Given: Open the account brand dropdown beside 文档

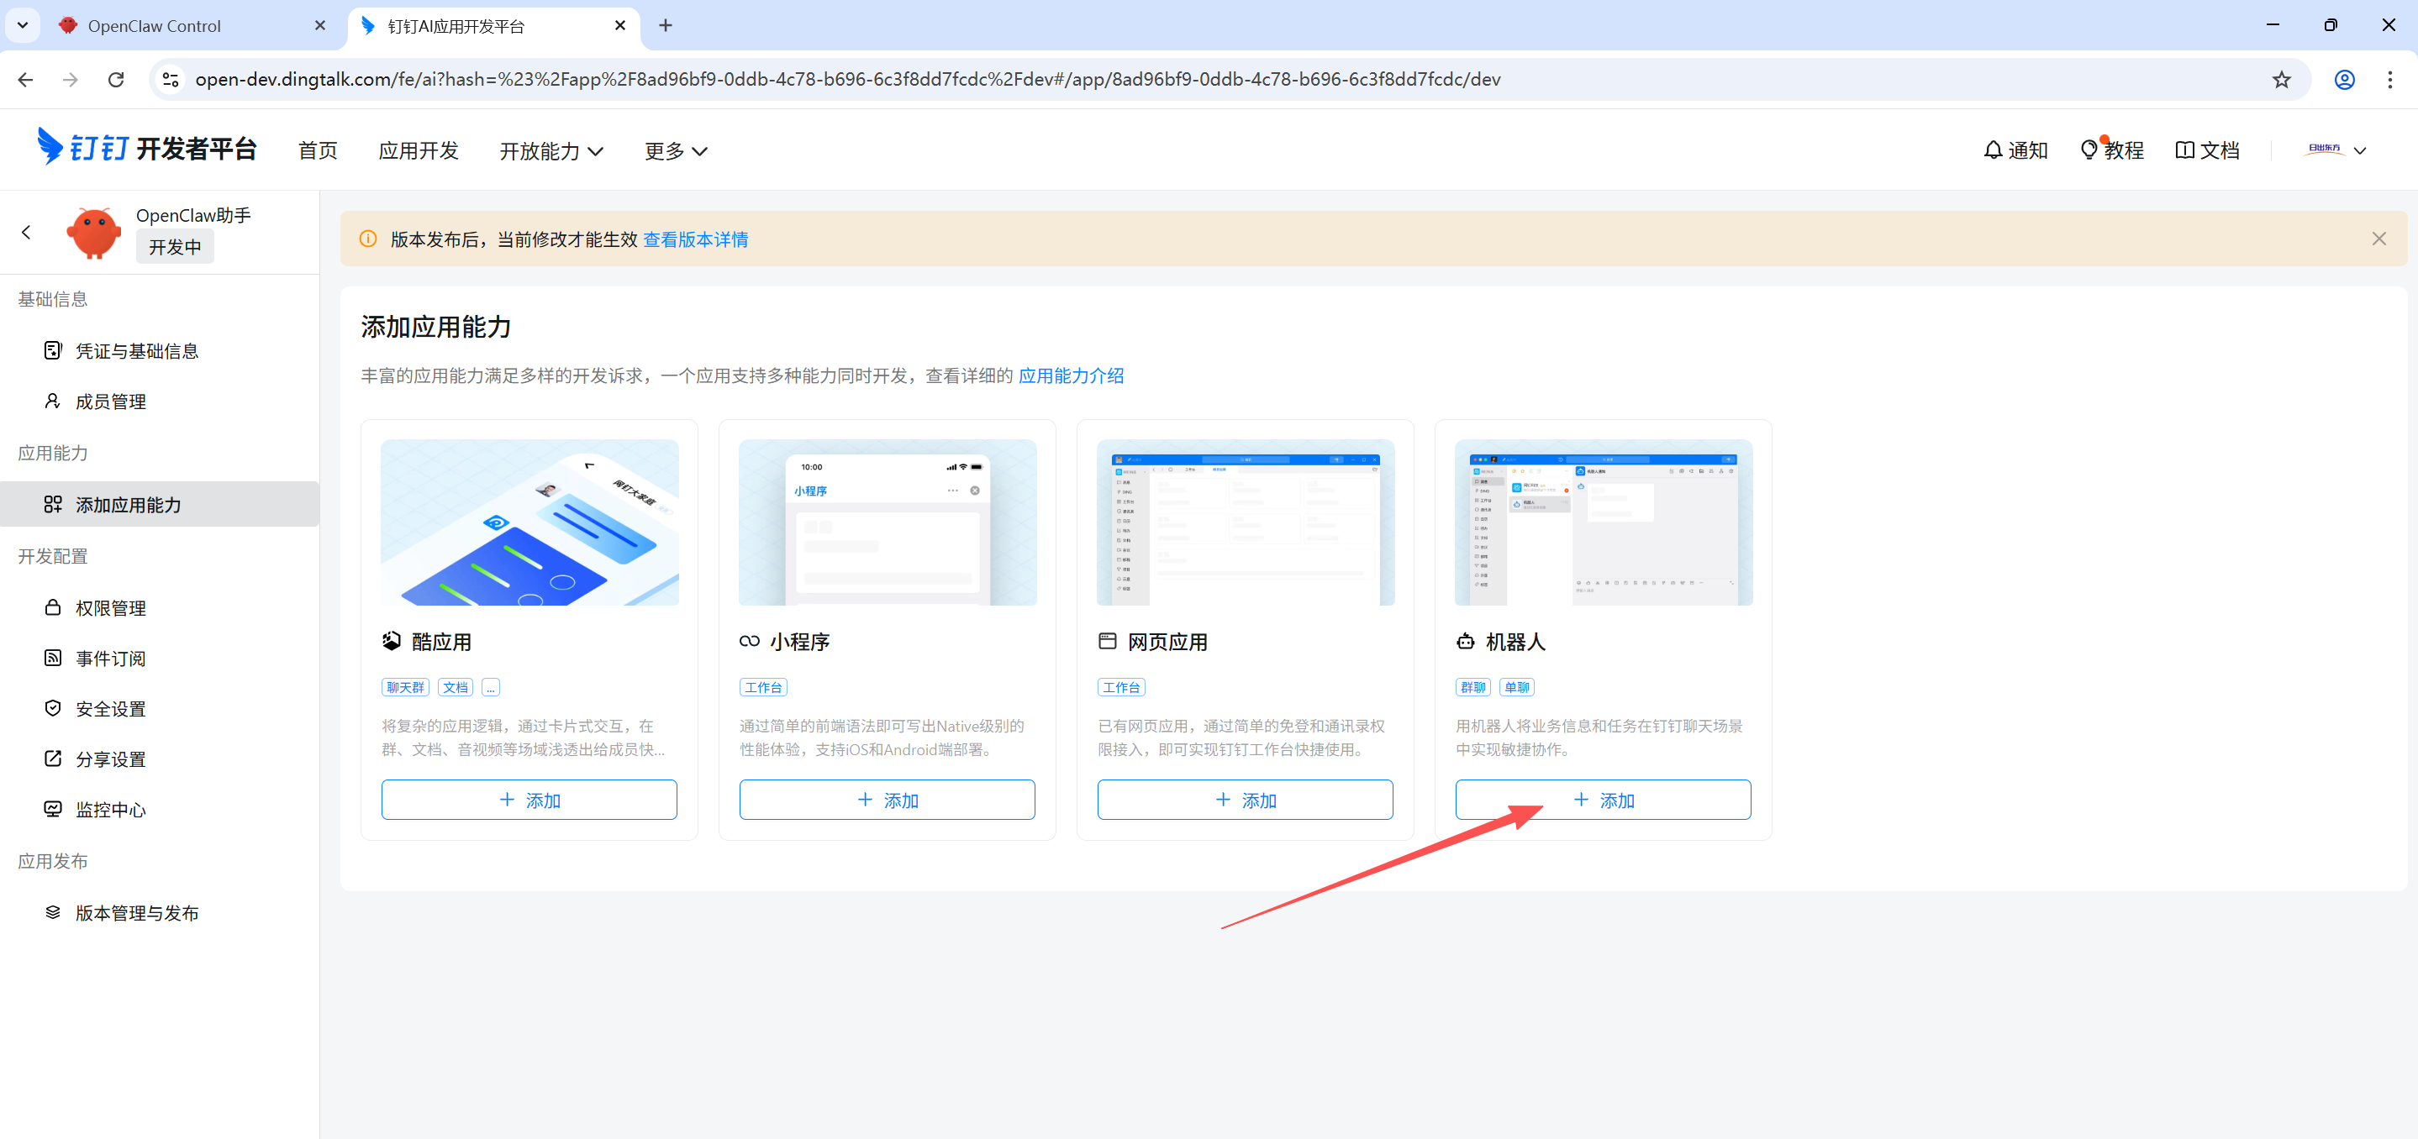Looking at the screenshot, I should [x=2331, y=150].
